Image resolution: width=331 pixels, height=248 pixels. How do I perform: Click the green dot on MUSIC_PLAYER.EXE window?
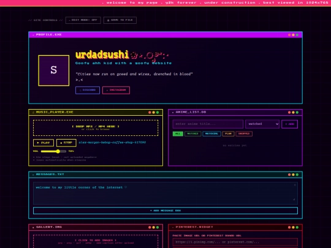(x=158, y=113)
